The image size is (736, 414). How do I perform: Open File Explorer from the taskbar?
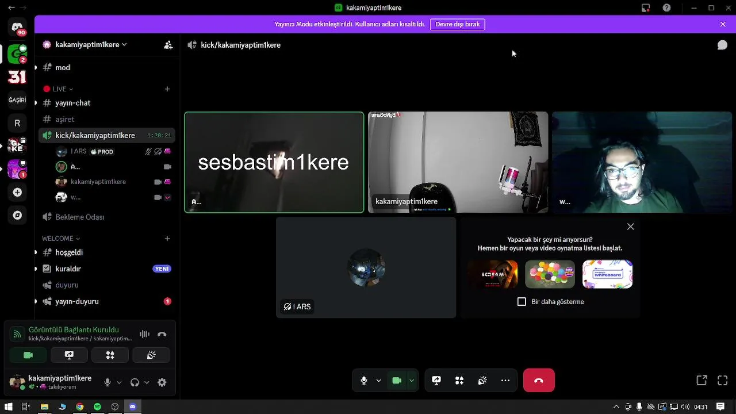(x=44, y=407)
